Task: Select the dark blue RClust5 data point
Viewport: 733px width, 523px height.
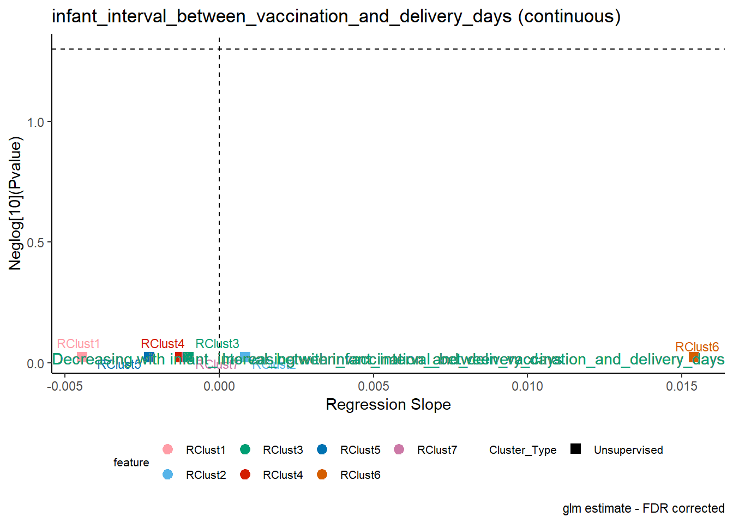Action: click(x=148, y=357)
